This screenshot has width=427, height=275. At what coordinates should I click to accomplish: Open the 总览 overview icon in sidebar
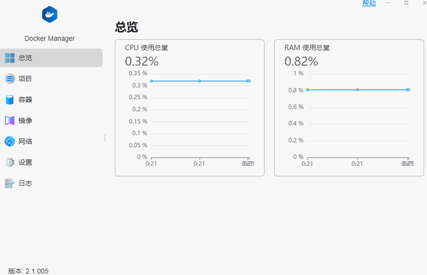(10, 58)
